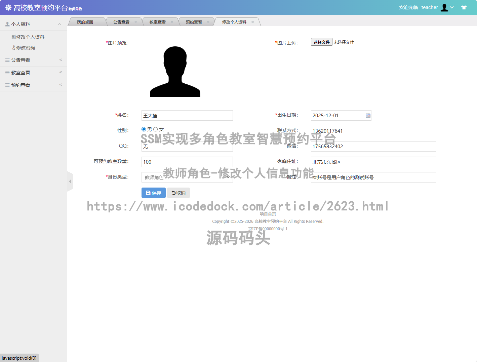Click the edit icon beside 修改个人资料
The width and height of the screenshot is (477, 362).
click(x=13, y=37)
